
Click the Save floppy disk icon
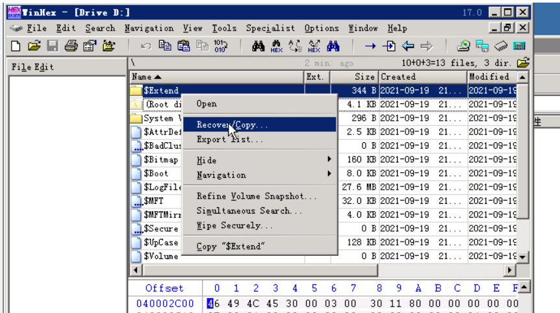[53, 46]
